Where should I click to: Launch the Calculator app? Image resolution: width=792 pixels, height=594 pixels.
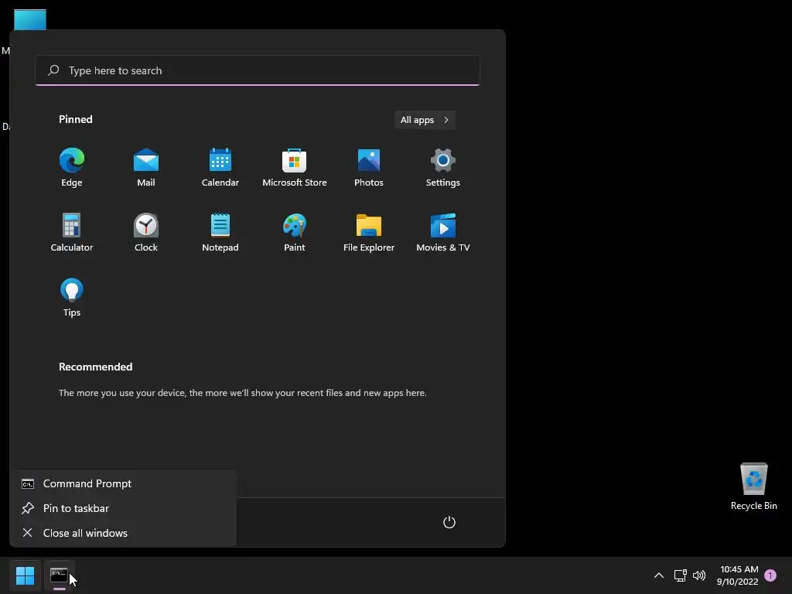(x=72, y=233)
